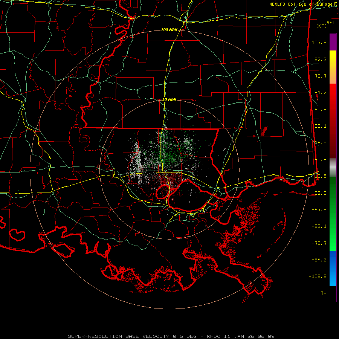The height and width of the screenshot is (339, 339).
Task: Select the 76.7 legend value
Action: [x=321, y=76]
